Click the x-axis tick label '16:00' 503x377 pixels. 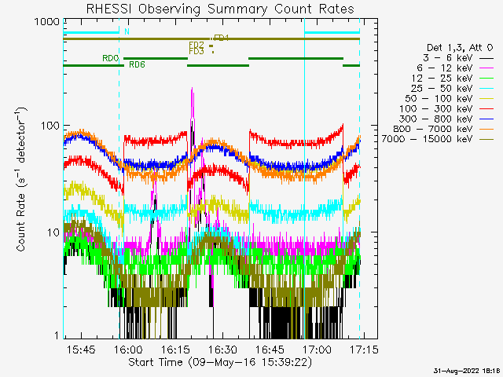(128, 350)
